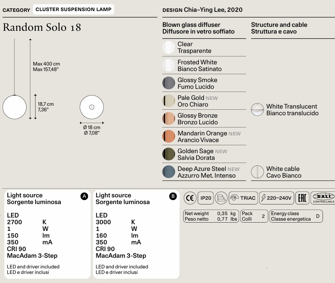This screenshot has height=283, width=335.
Task: Select the Clear glass swatch
Action: click(x=168, y=47)
